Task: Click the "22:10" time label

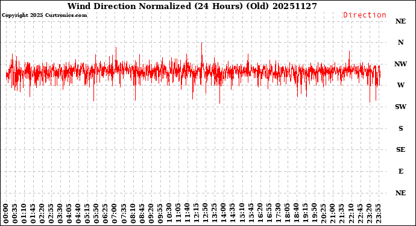Action: (x=351, y=214)
